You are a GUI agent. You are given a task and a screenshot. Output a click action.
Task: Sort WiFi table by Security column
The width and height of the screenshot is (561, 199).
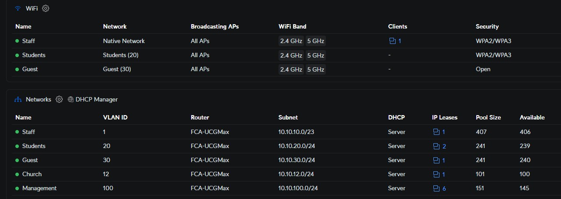click(x=487, y=26)
